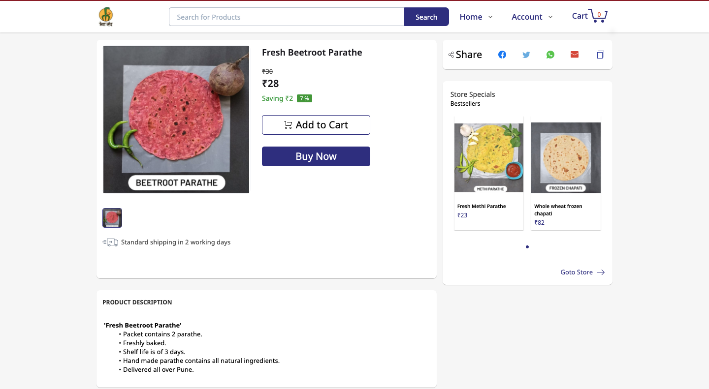Expand the Account dropdown menu
Image resolution: width=709 pixels, height=389 pixels.
532,17
